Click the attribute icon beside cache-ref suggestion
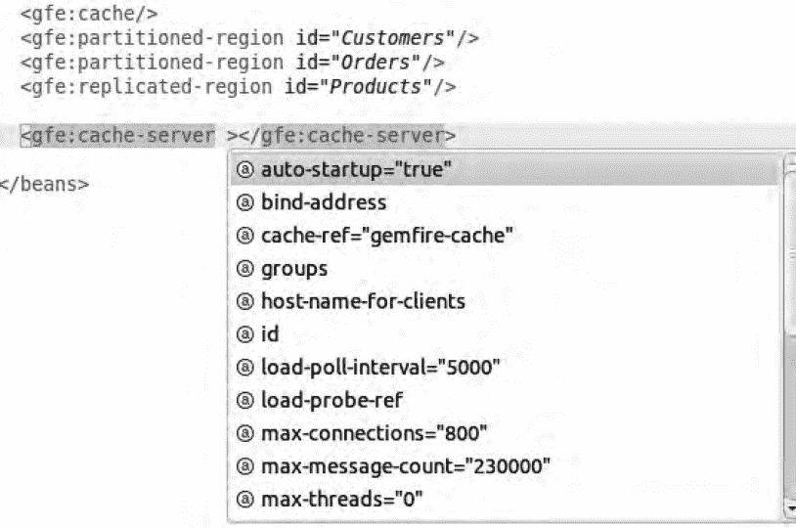 tap(246, 236)
